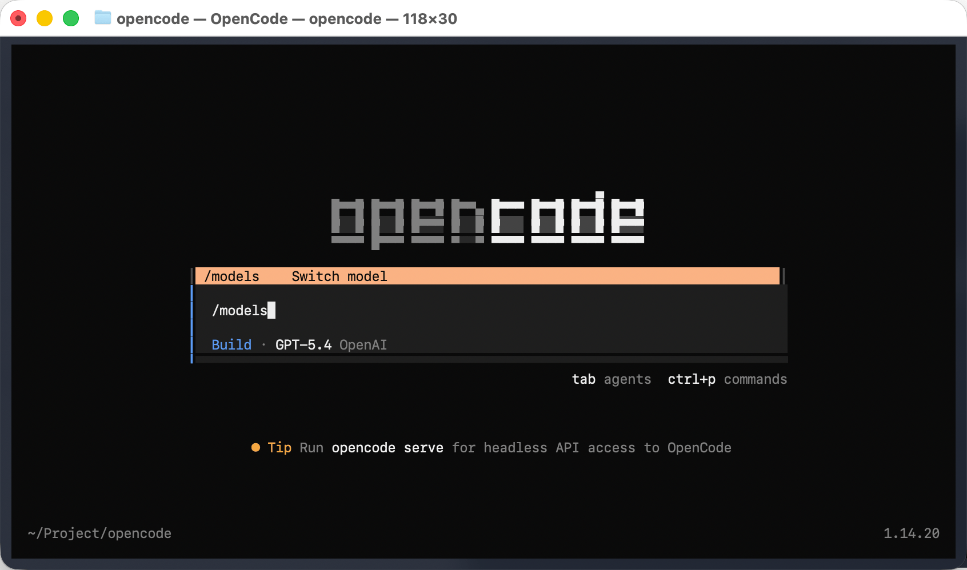Screen dimensions: 967x570
Task: Click the orange Tip bullet dot
Action: [255, 448]
